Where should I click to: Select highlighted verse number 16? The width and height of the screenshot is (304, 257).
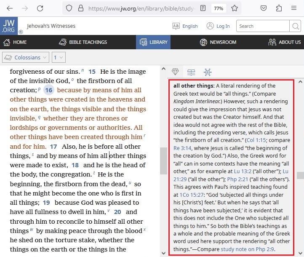(49, 90)
